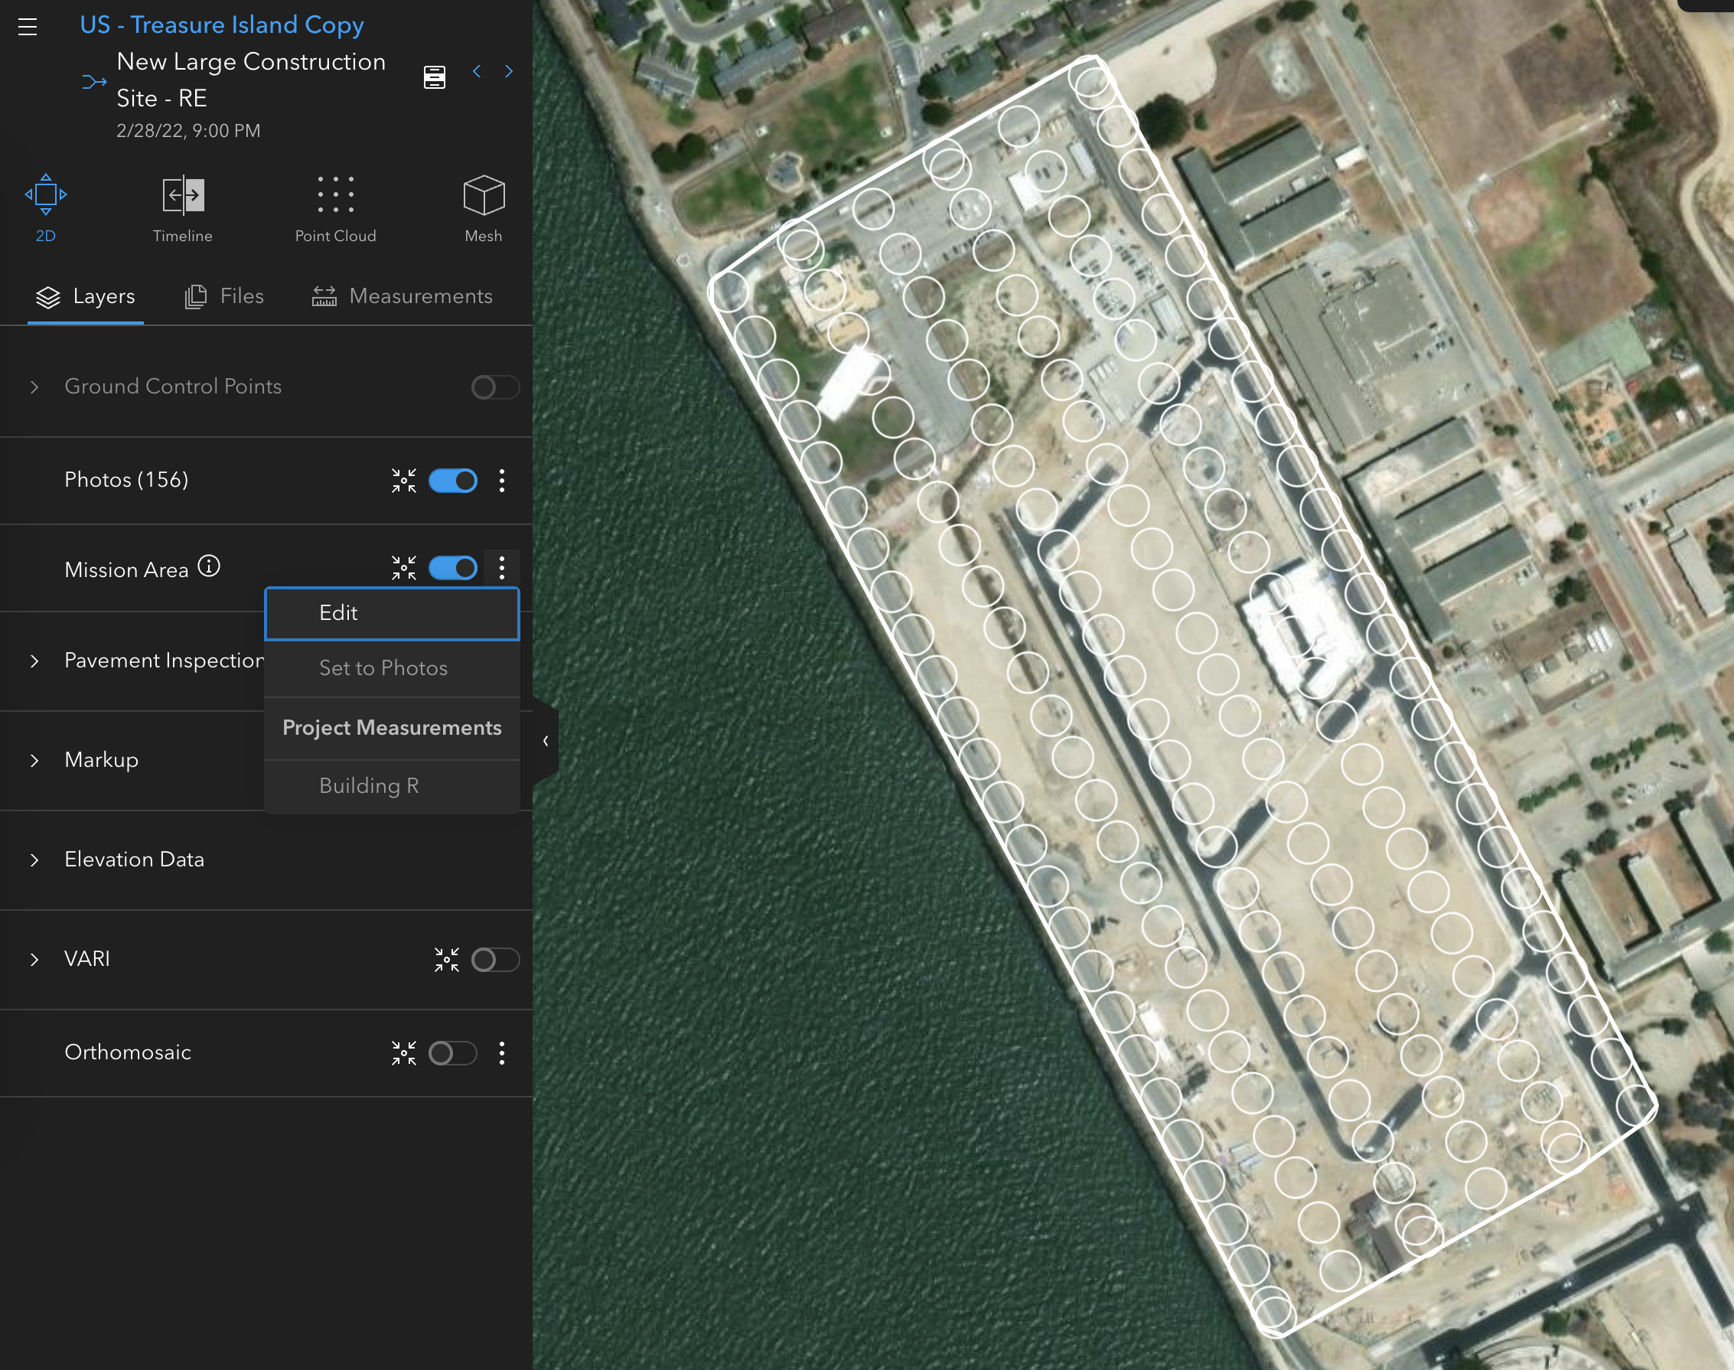Choose Project Measurements from the context menu
This screenshot has height=1370, width=1734.
coord(391,729)
